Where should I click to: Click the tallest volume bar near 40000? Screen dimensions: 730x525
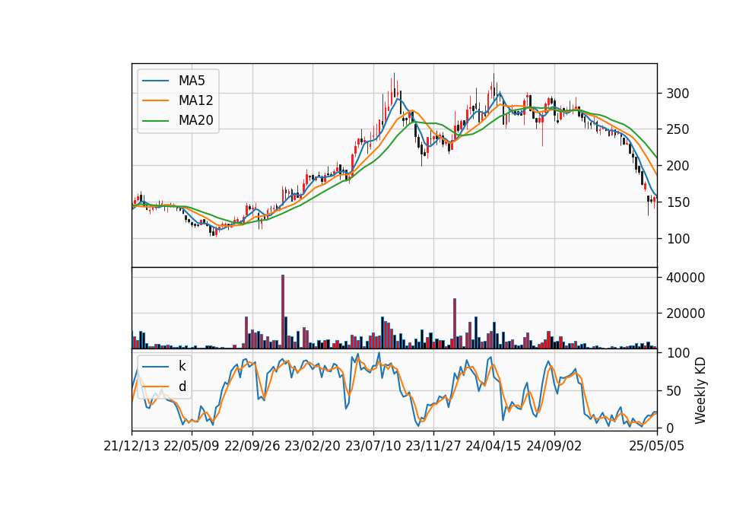tap(283, 312)
